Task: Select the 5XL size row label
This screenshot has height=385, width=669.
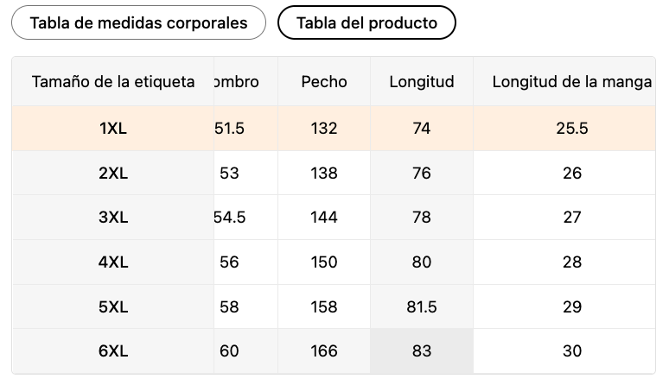Action: pos(113,306)
